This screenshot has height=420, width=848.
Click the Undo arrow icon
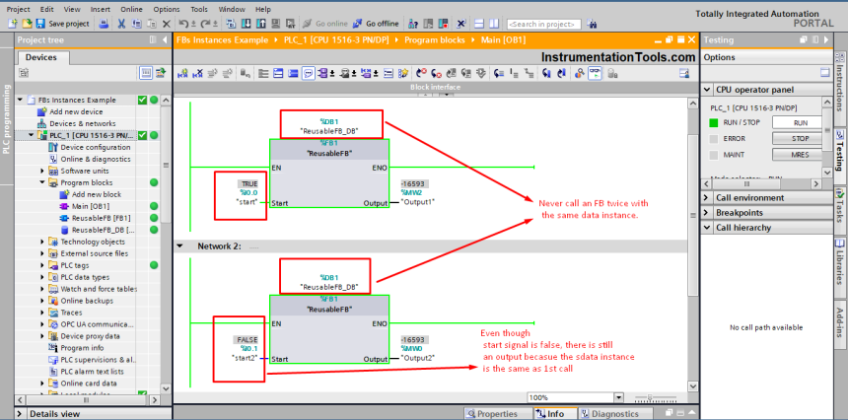[x=183, y=24]
